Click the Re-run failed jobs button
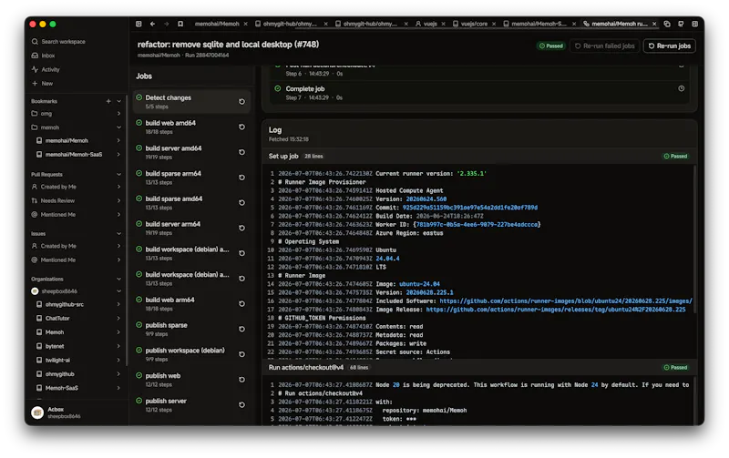This screenshot has width=729, height=458. (x=604, y=46)
